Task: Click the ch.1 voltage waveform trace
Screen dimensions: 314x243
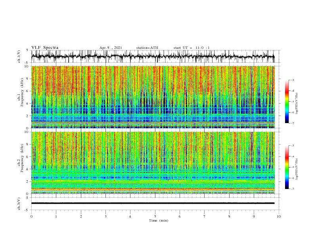Action: tap(153, 56)
